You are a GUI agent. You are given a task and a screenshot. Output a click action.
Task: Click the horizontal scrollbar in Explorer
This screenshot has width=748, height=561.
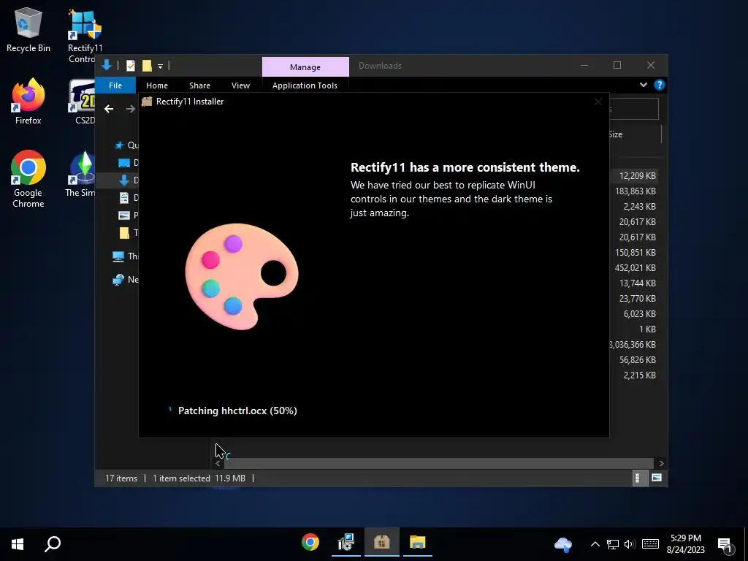(x=438, y=463)
